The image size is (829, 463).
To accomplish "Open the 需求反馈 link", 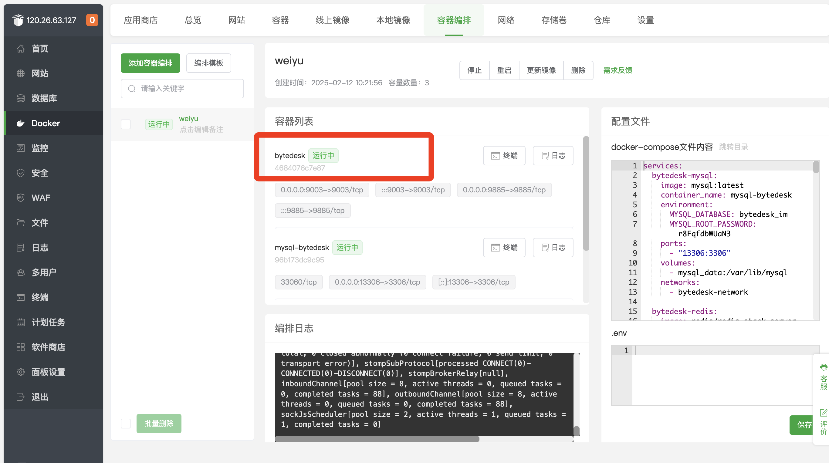I will (x=618, y=70).
